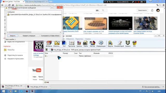
Task: Open the YouTube account avatar menu
Action: (158, 10)
